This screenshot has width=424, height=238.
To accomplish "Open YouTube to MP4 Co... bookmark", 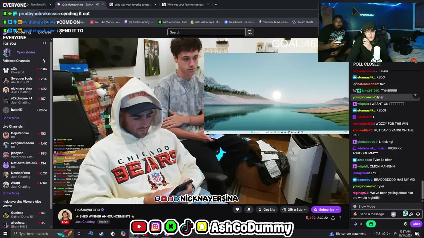I will (x=273, y=22).
